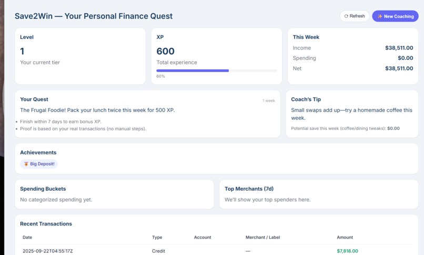Click the homemade coffee tip text
This screenshot has height=255, width=424.
tap(351, 114)
